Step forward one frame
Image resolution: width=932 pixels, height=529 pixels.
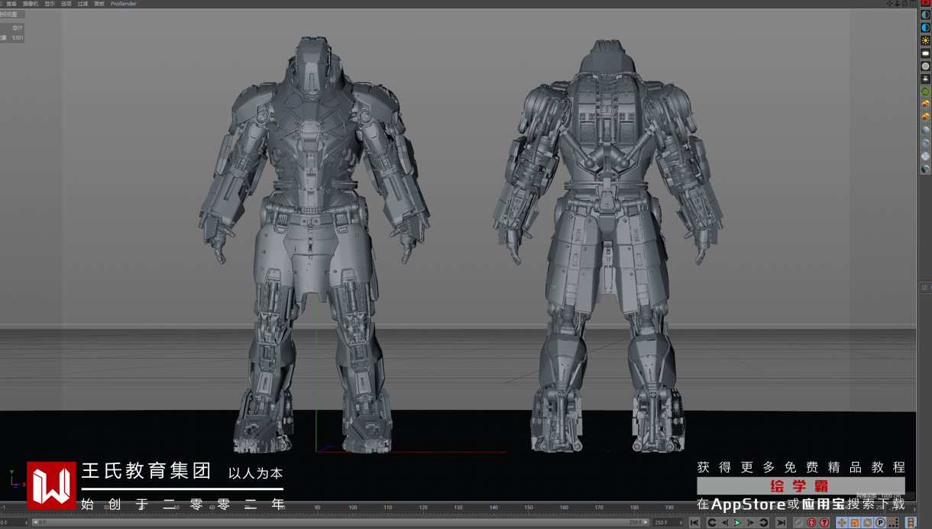(x=751, y=523)
